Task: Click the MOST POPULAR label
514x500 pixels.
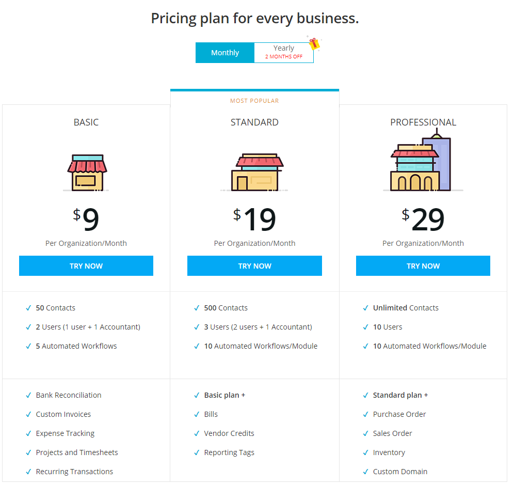Action: tap(255, 101)
